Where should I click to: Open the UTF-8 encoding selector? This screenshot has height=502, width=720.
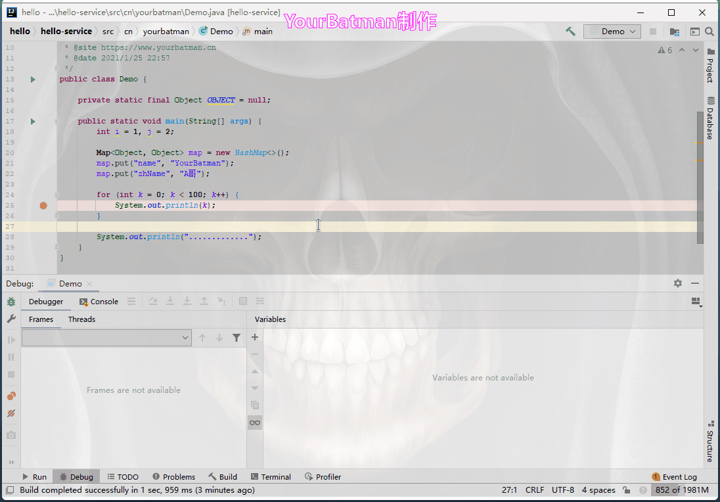[x=563, y=490]
